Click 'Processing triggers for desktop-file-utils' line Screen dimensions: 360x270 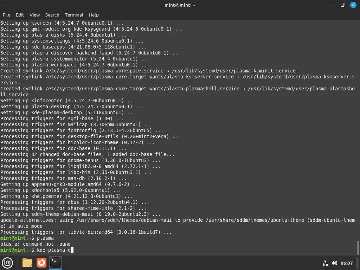click(90, 136)
